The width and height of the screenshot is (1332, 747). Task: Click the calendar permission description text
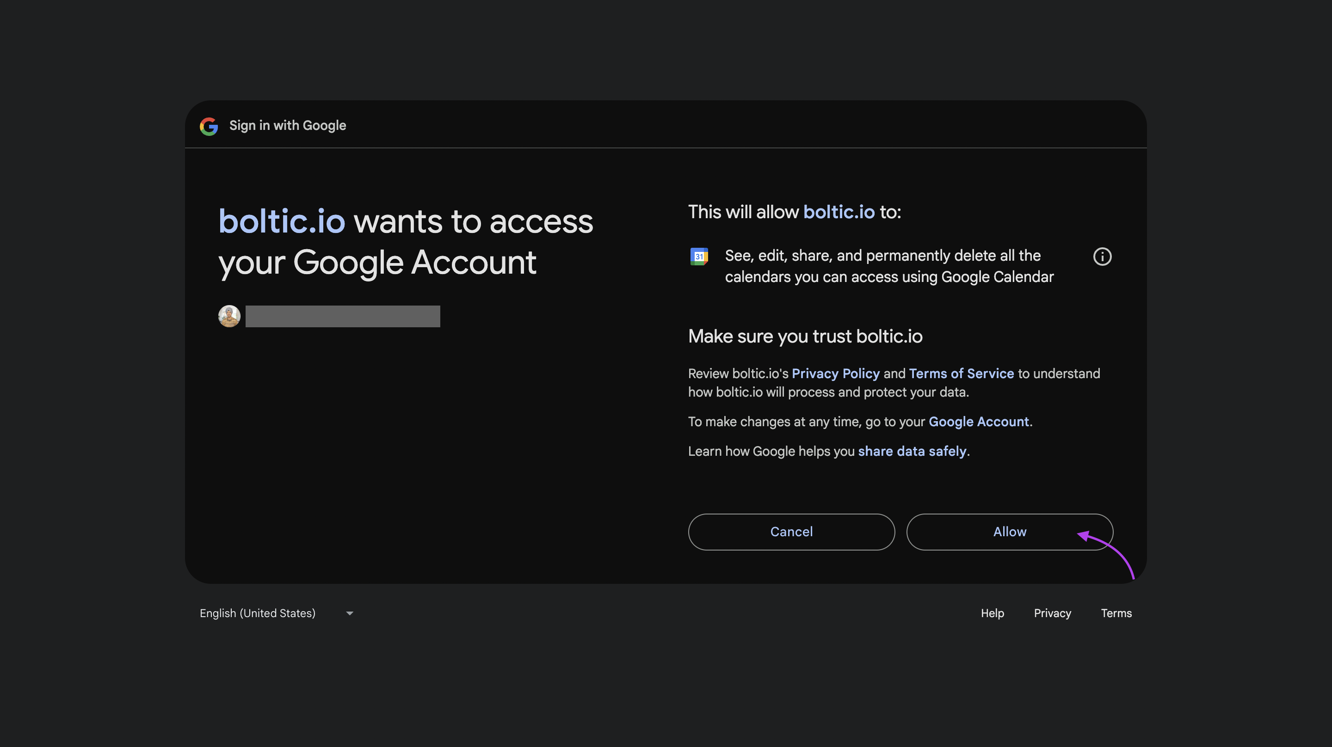tap(889, 266)
